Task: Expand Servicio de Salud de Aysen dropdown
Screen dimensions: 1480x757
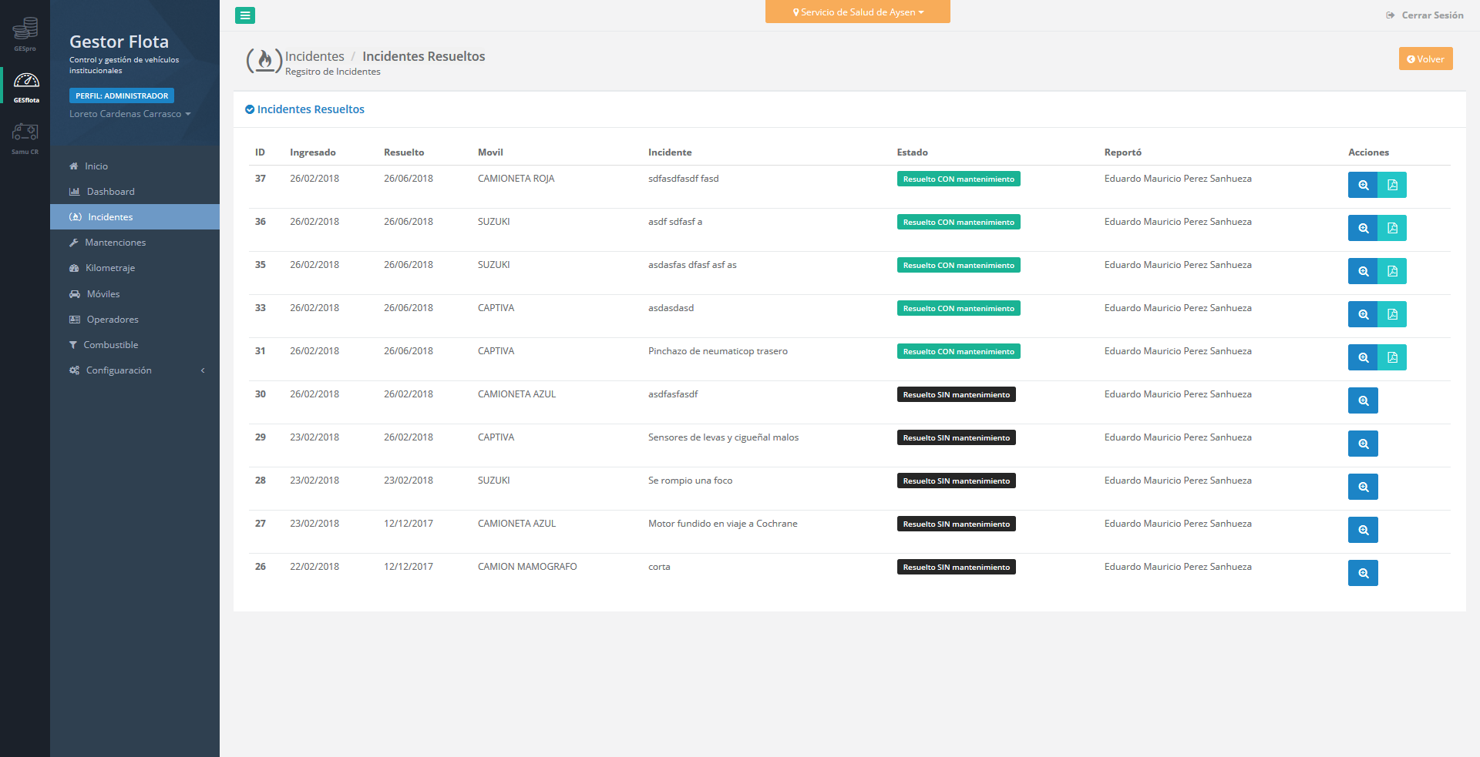Action: pos(857,12)
